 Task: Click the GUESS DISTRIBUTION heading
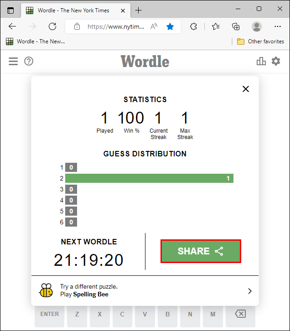[x=145, y=154]
